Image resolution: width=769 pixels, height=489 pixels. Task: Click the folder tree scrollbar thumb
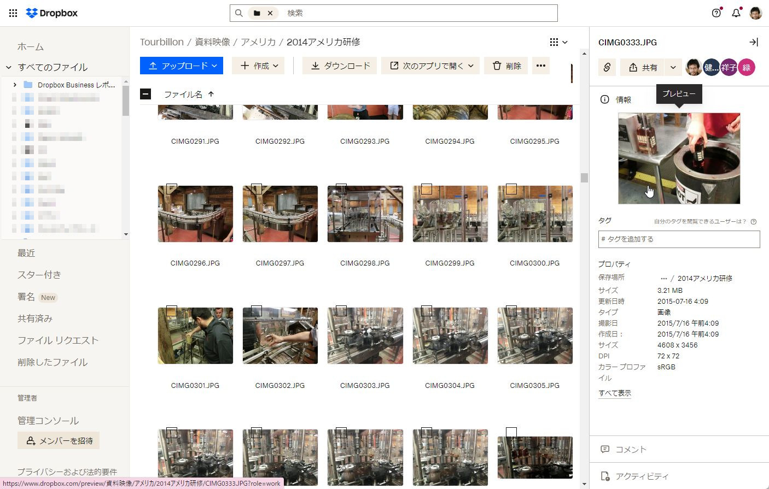point(126,101)
